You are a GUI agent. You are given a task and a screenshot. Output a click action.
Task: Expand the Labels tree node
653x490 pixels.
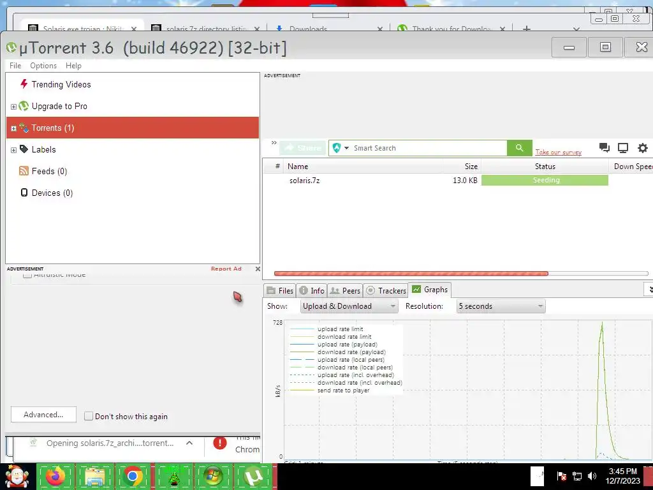coord(13,150)
